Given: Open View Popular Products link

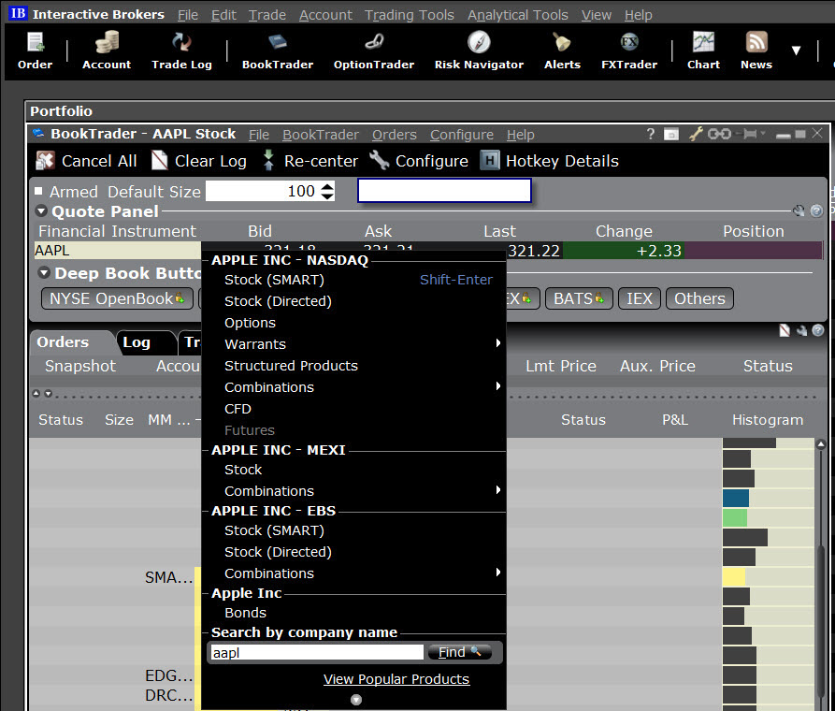Looking at the screenshot, I should [396, 679].
